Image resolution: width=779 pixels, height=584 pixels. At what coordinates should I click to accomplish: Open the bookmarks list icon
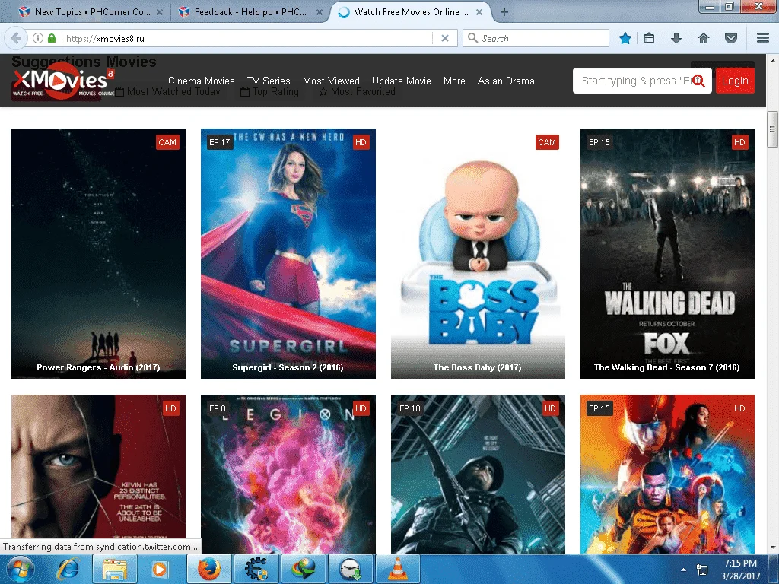649,38
